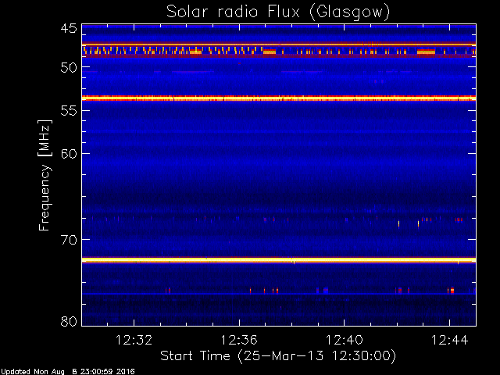Click the bright emission band near 53.5 MHz
Screen dimensions: 500x375
point(279,98)
